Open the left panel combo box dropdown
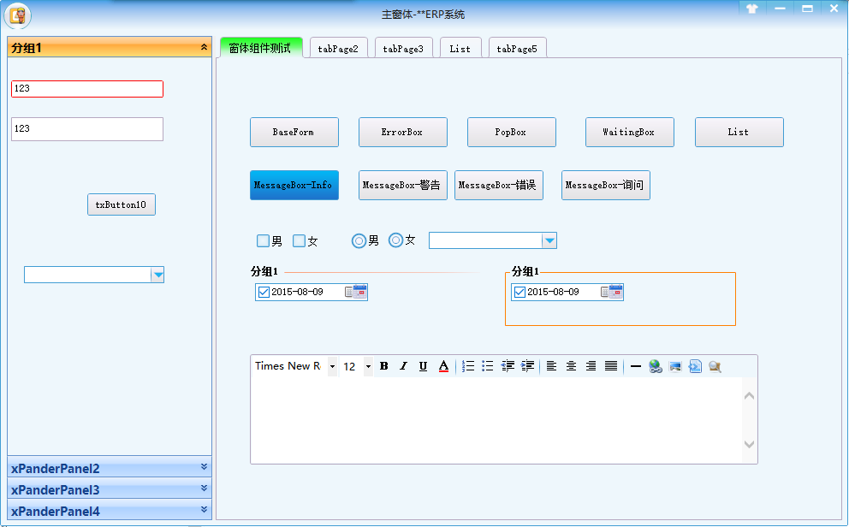 coord(157,275)
